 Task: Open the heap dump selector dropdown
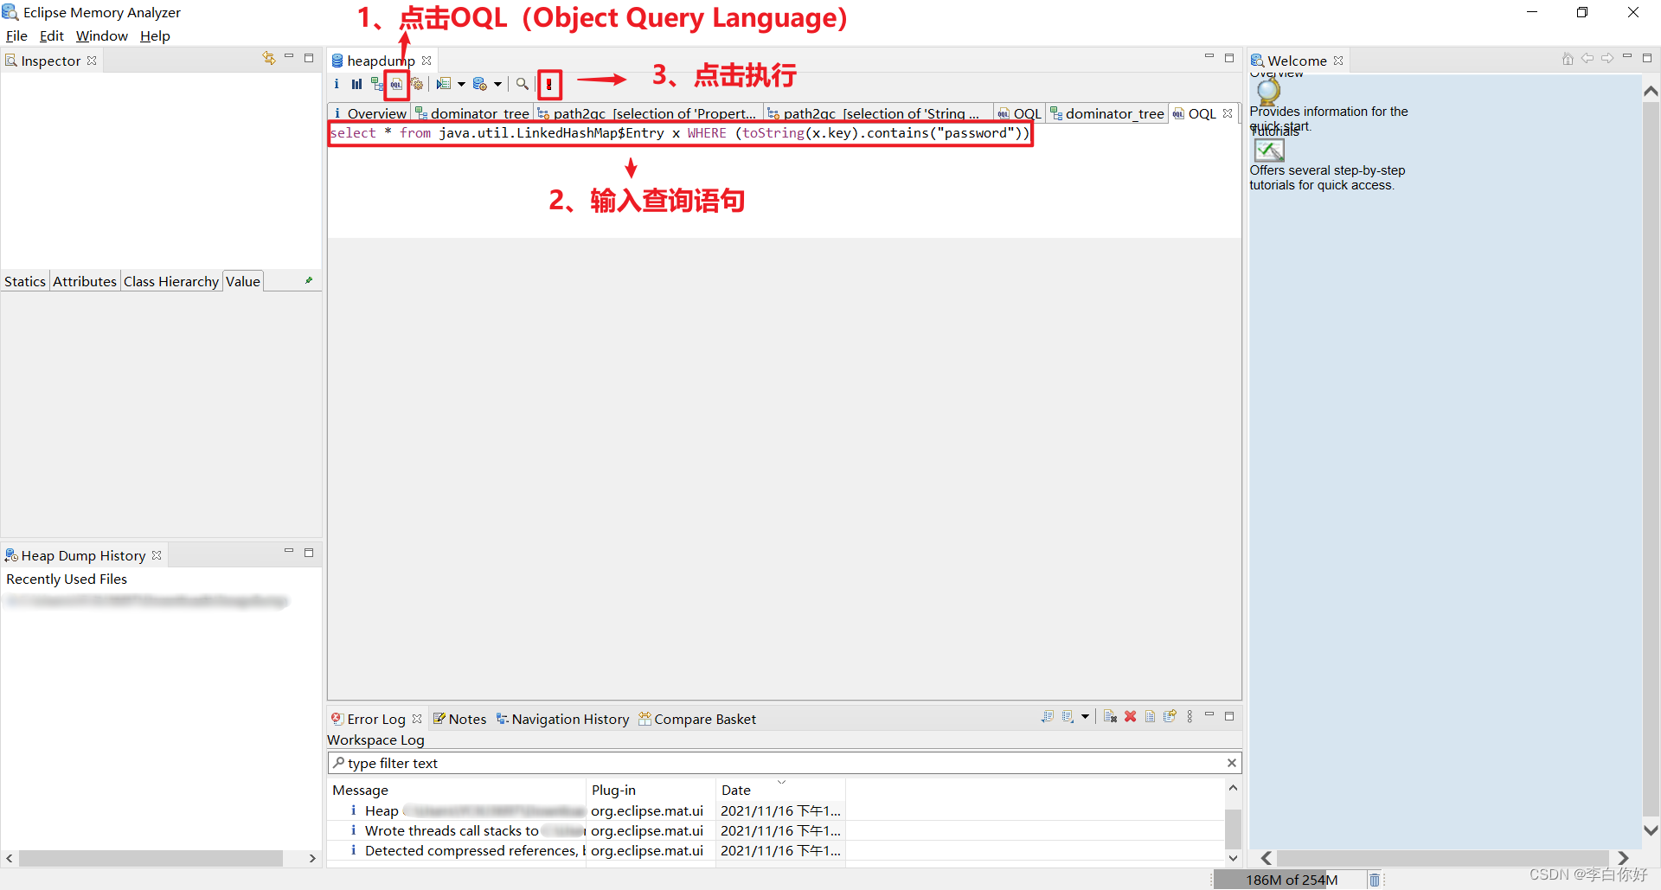(497, 84)
